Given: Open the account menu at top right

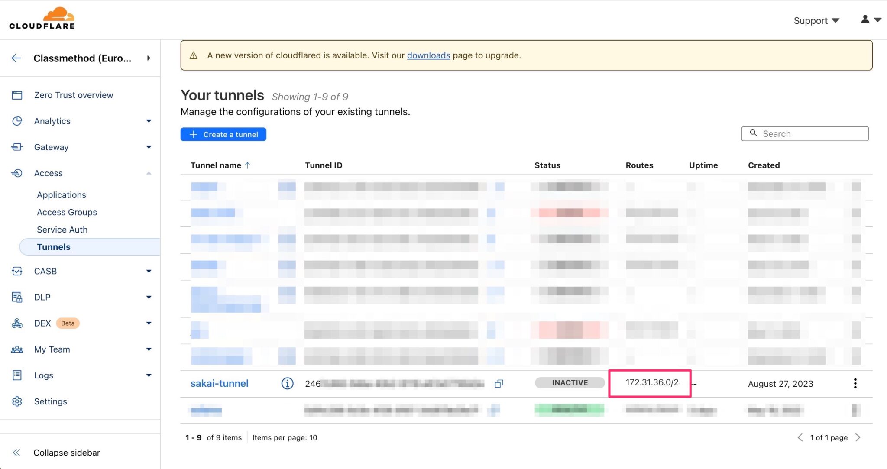Looking at the screenshot, I should click(870, 19).
